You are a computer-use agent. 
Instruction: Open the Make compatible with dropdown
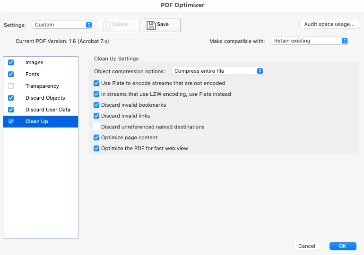pyautogui.click(x=310, y=41)
